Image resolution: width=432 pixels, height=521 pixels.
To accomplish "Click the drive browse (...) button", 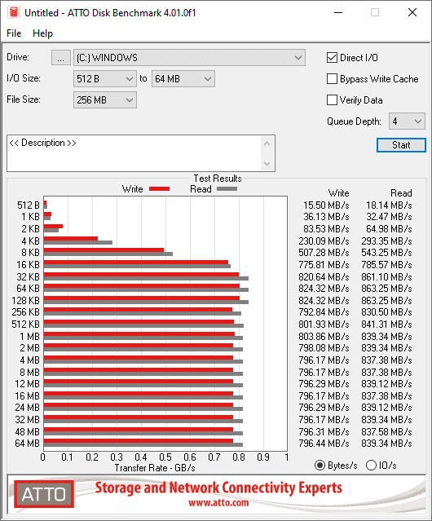I will [x=61, y=58].
